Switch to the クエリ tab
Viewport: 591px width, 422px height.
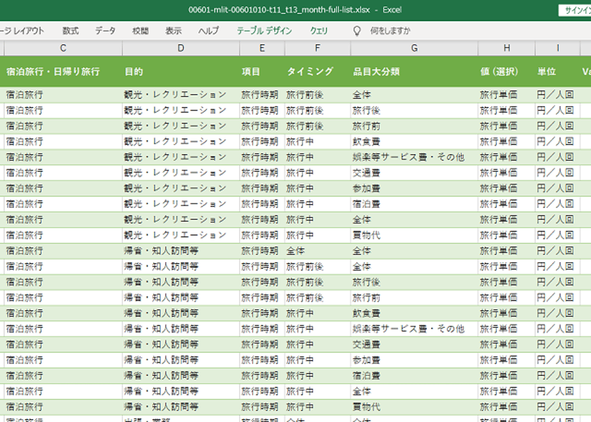[x=319, y=31]
